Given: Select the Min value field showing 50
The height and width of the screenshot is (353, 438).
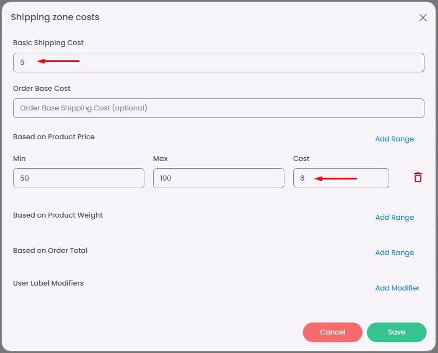Looking at the screenshot, I should pyautogui.click(x=79, y=178).
